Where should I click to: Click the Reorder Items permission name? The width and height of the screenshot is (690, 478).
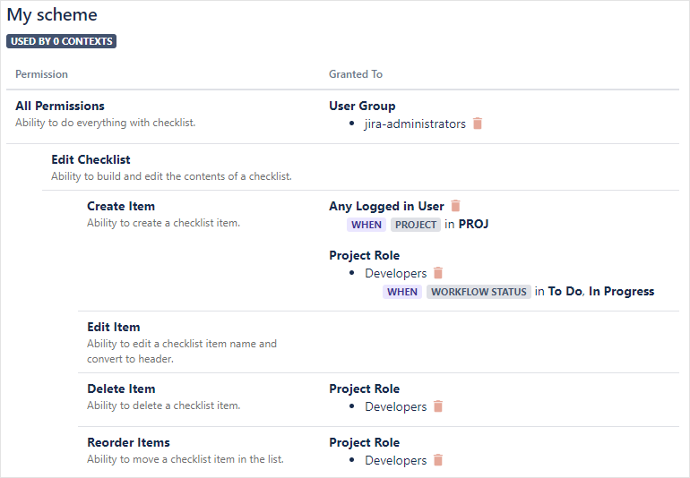click(128, 442)
